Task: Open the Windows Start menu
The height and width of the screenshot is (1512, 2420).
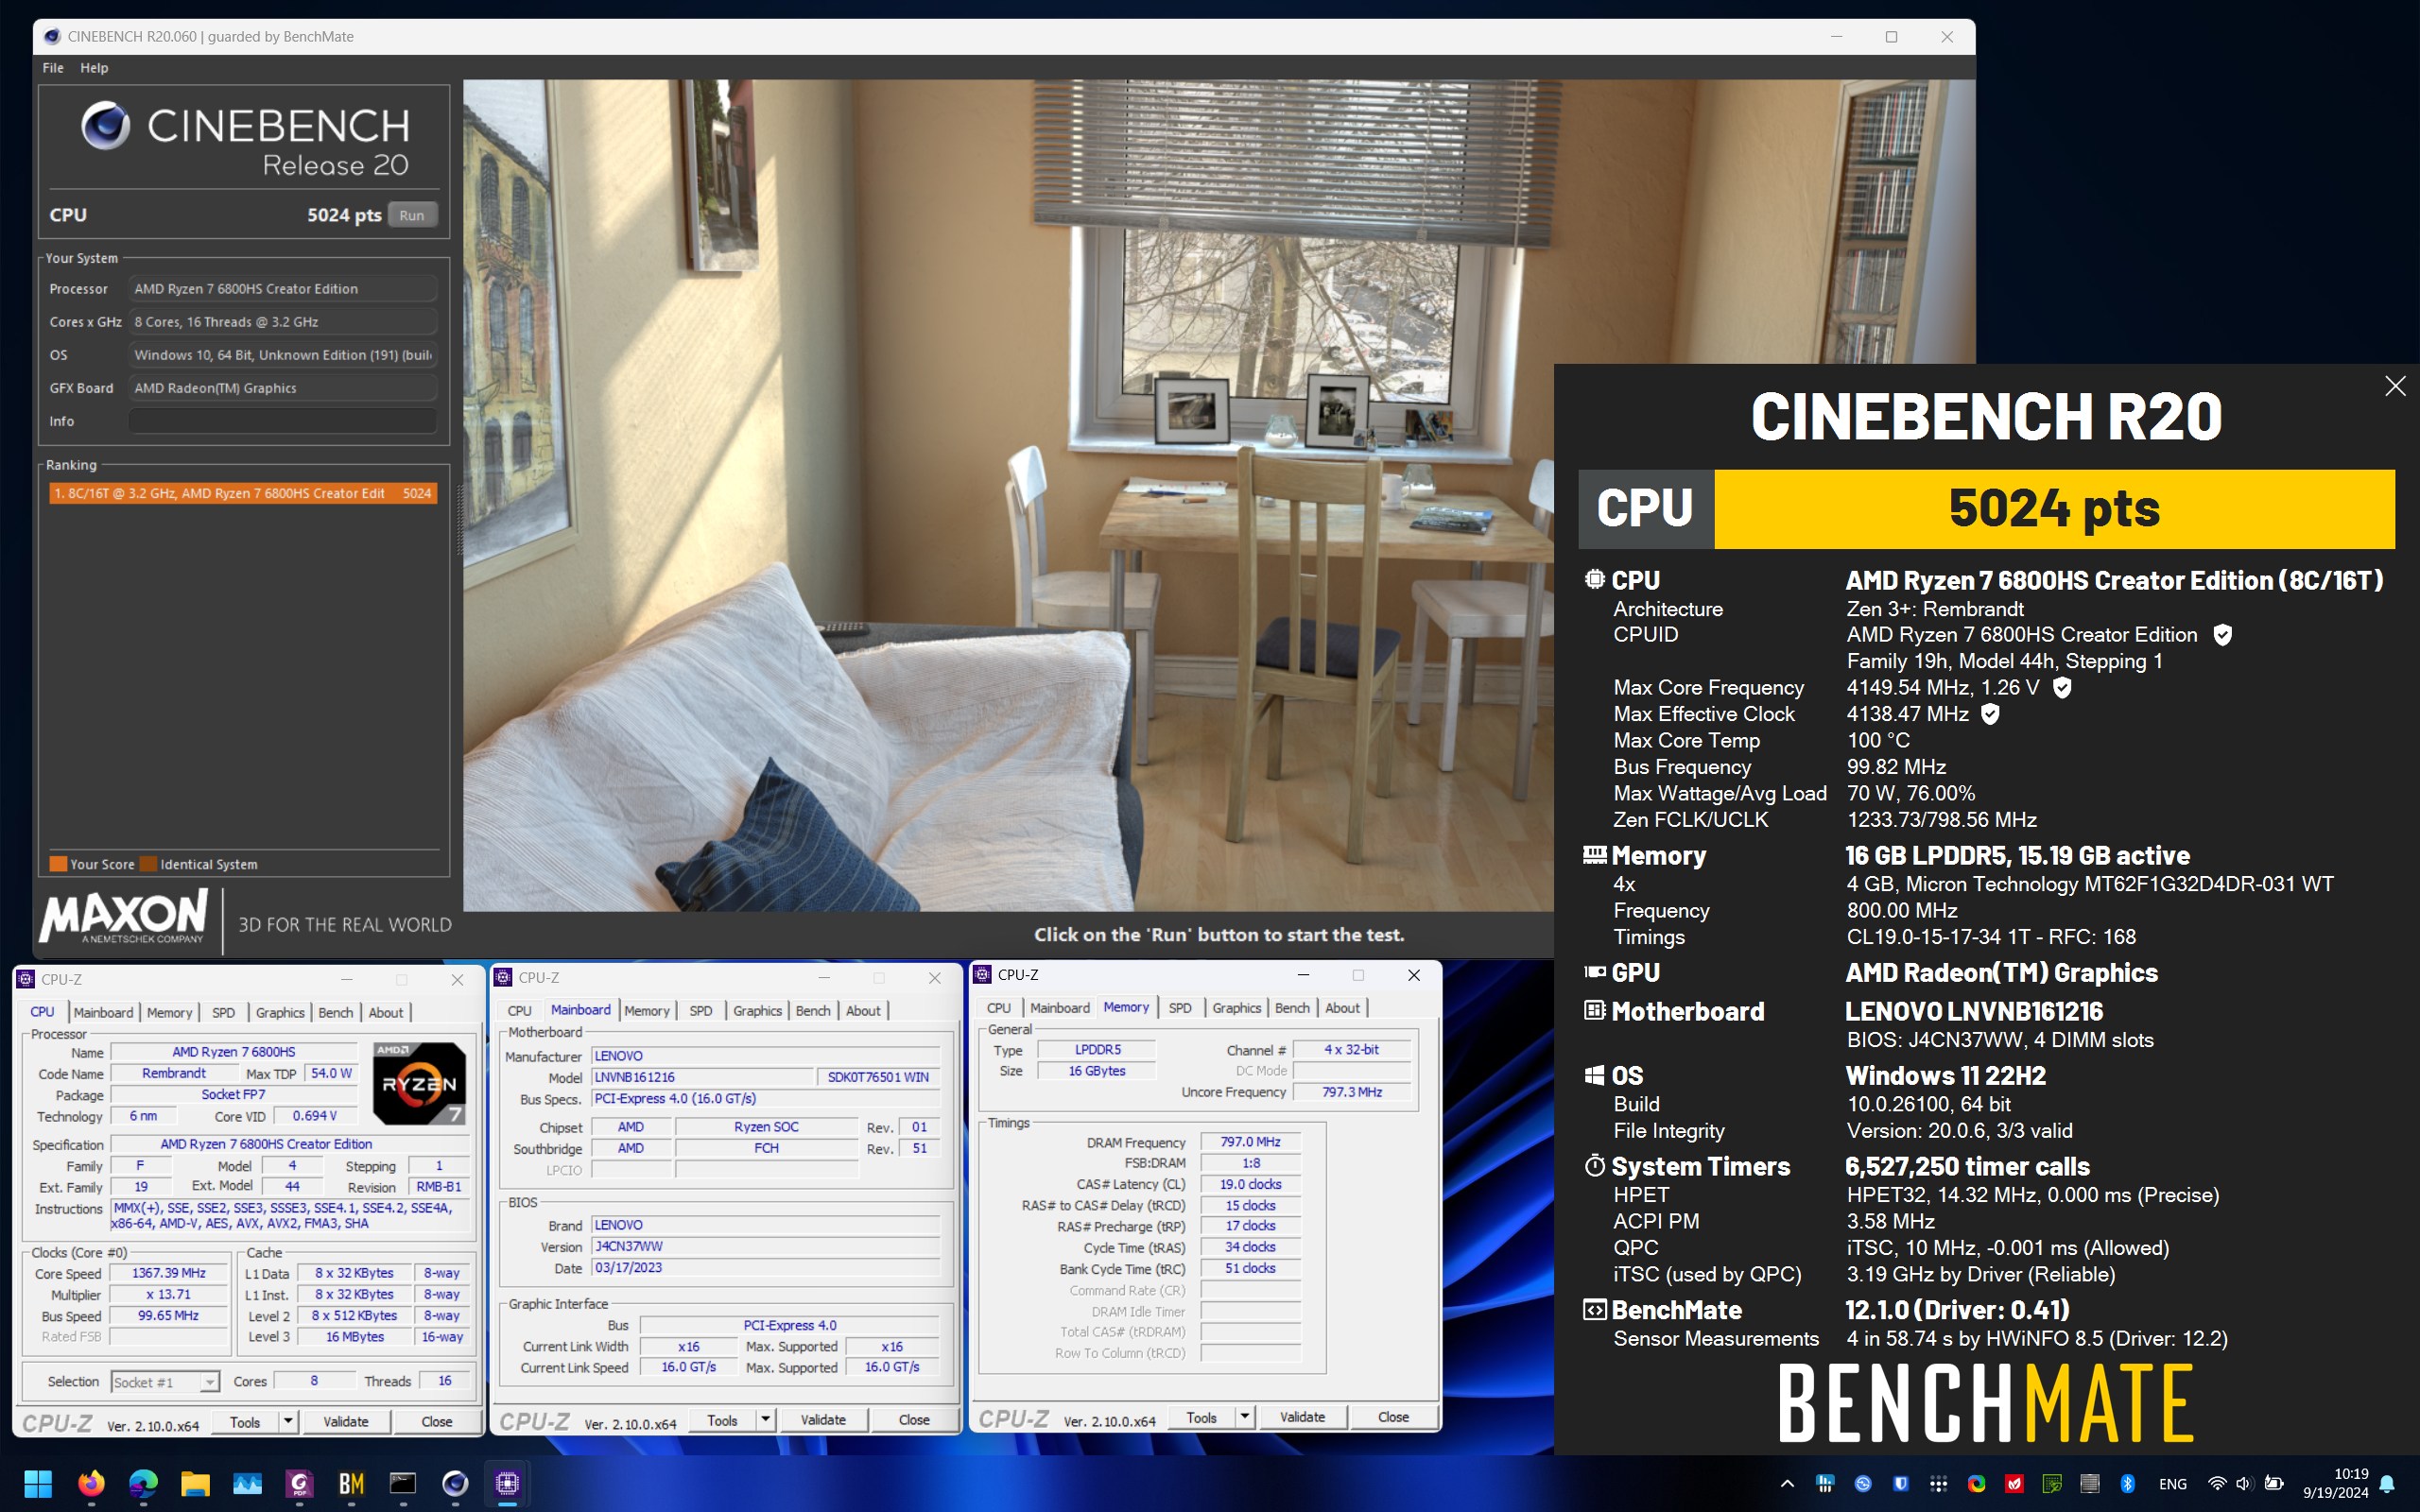Action: pyautogui.click(x=38, y=1483)
